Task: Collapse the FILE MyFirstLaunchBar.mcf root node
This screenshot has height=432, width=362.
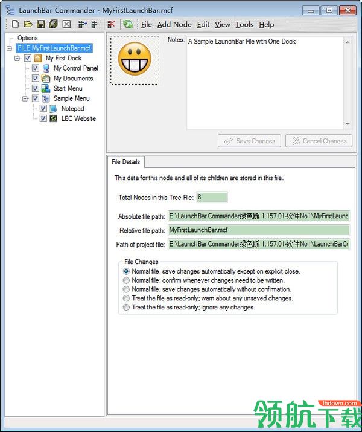Action: (x=10, y=48)
